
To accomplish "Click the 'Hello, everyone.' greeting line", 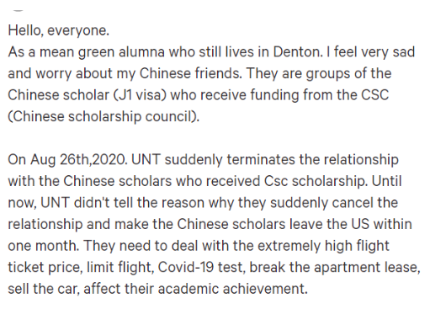I will point(58,30).
